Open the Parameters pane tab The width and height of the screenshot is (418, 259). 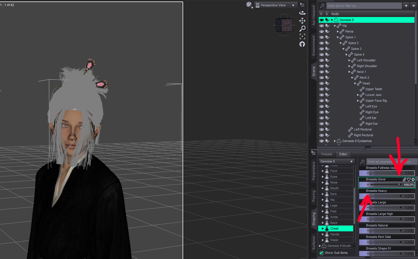[x=314, y=171]
